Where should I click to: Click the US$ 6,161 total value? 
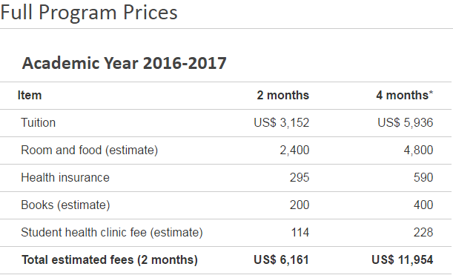(x=282, y=259)
